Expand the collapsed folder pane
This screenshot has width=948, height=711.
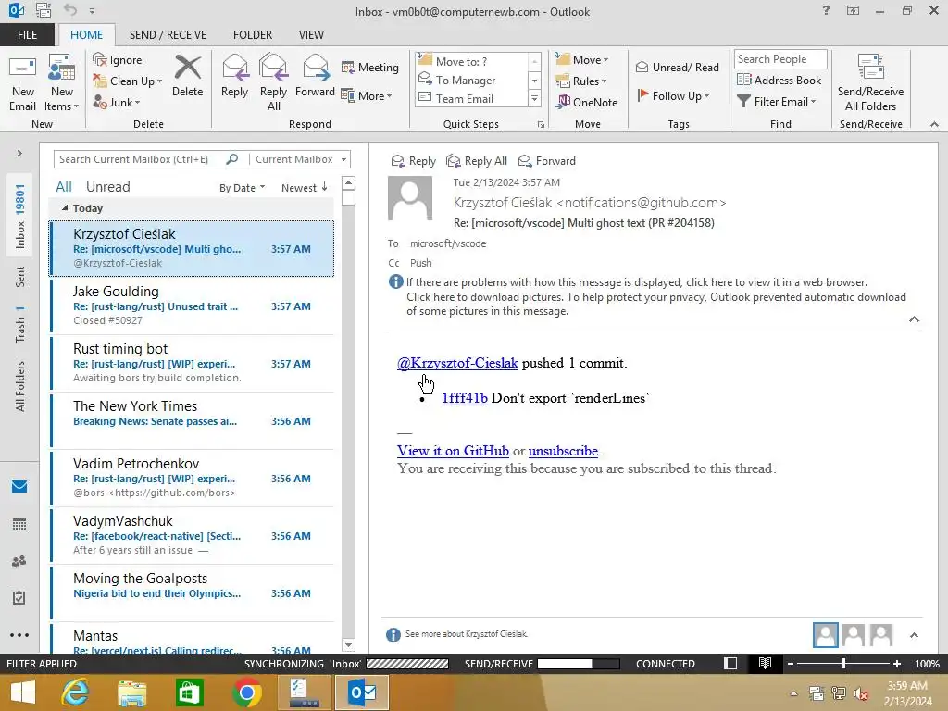[x=19, y=153]
